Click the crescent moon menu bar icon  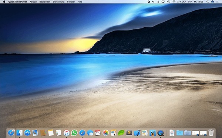(149, 2)
